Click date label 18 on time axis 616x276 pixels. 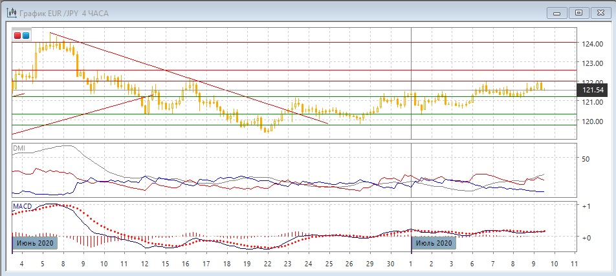point(226,264)
